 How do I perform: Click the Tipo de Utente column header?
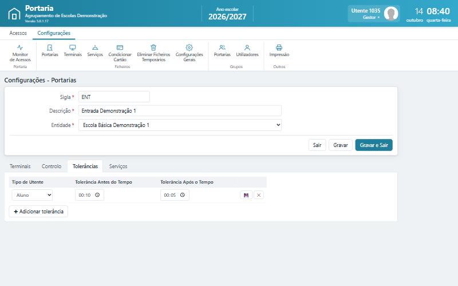[27, 182]
